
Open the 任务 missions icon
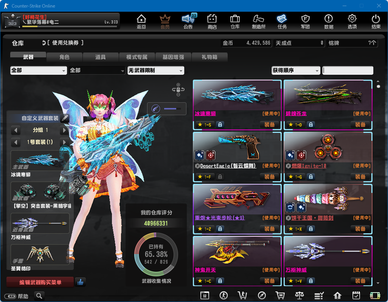click(x=282, y=21)
